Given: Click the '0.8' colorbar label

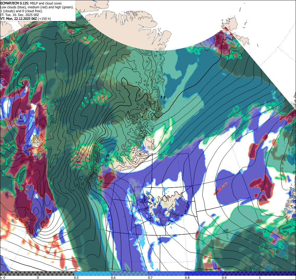Looking at the screenshot, I should (x=187, y=278).
